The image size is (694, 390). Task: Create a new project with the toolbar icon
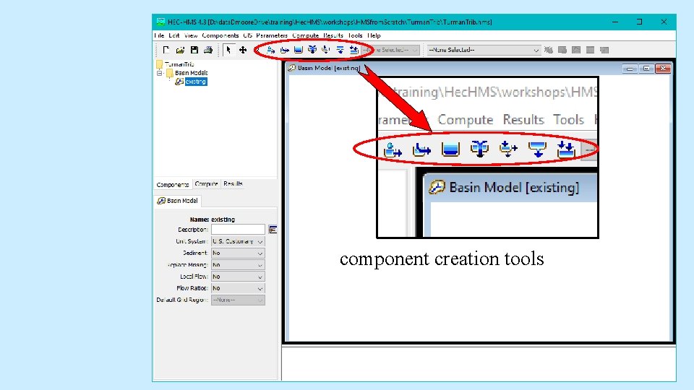coord(166,50)
